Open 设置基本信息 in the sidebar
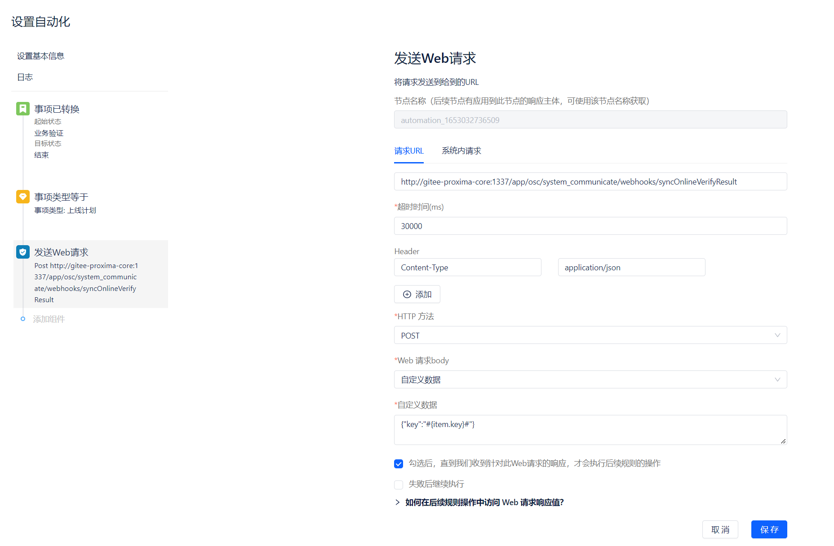The height and width of the screenshot is (546, 834). pos(40,56)
